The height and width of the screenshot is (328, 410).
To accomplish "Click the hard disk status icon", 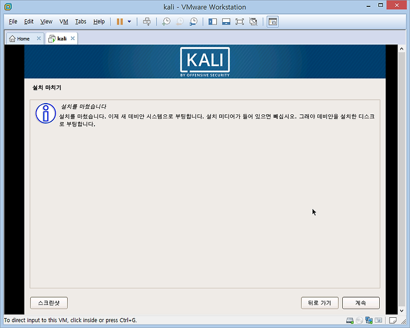I will (x=350, y=320).
